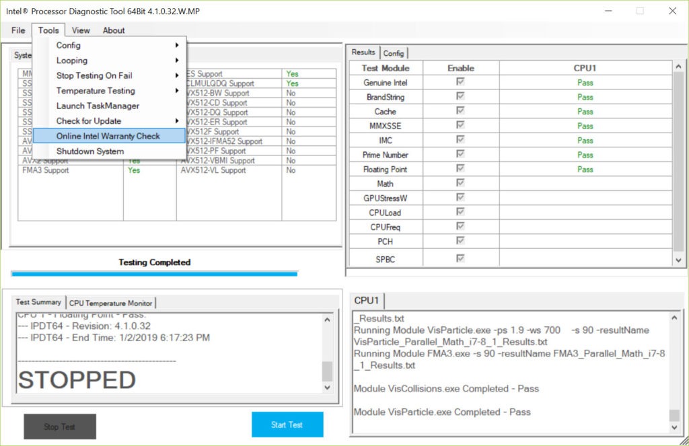Toggle Math test enable checkbox
The height and width of the screenshot is (446, 689).
[460, 183]
